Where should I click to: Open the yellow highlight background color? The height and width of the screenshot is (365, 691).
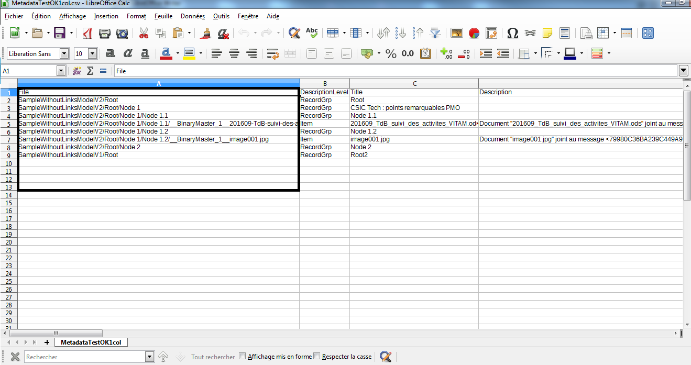click(189, 53)
